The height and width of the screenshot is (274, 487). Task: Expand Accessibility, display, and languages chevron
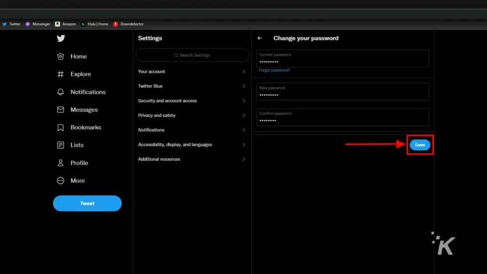(x=244, y=145)
